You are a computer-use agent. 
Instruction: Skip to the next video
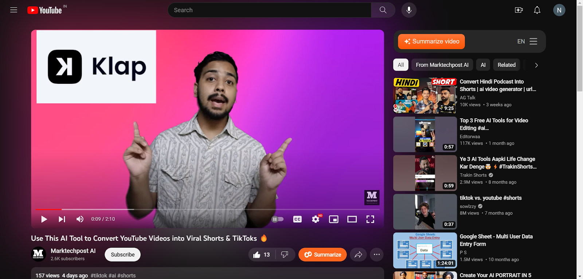coord(62,219)
